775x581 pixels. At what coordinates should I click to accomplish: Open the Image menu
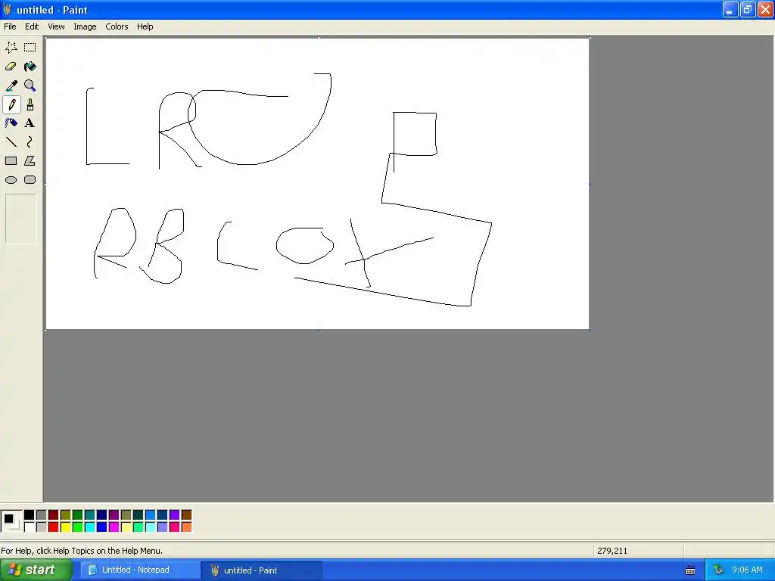[85, 26]
